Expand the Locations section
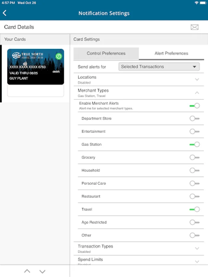The width and height of the screenshot is (208, 277). (x=197, y=79)
